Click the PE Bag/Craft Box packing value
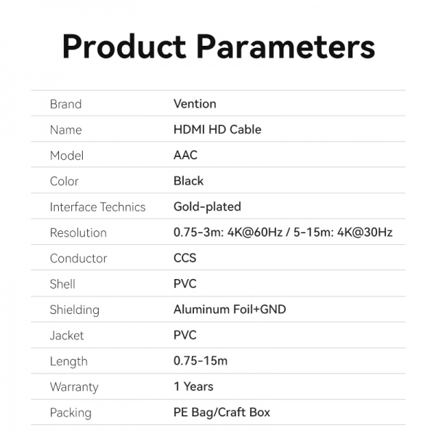436x436 pixels. [x=222, y=413]
